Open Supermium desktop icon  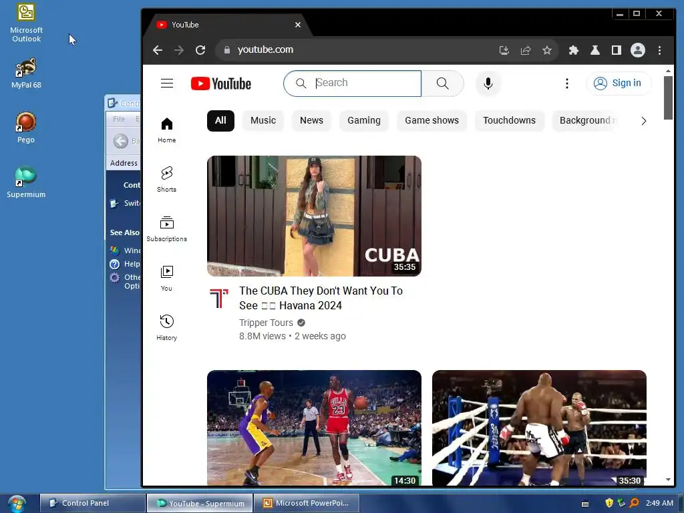tap(26, 182)
